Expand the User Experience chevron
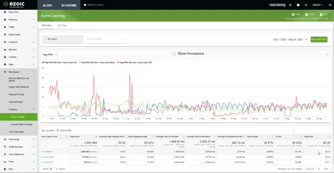The width and height of the screenshot is (334, 173). pos(34,154)
